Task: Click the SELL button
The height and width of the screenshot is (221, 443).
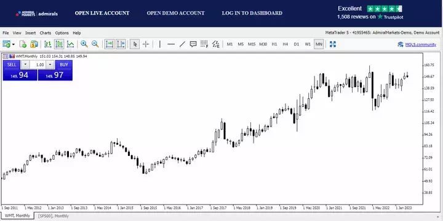Action: [12, 64]
